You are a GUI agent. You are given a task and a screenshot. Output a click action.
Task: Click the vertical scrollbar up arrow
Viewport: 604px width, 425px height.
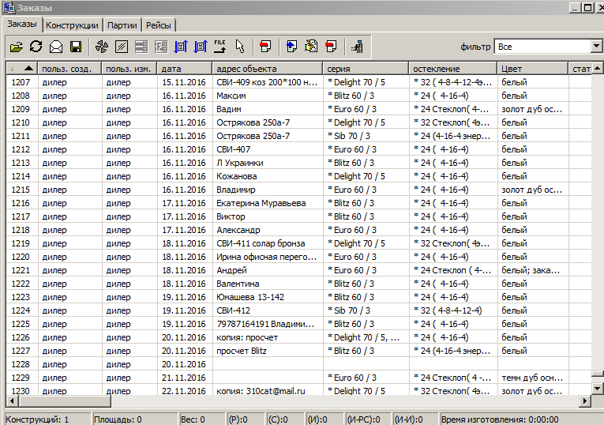pos(598,68)
